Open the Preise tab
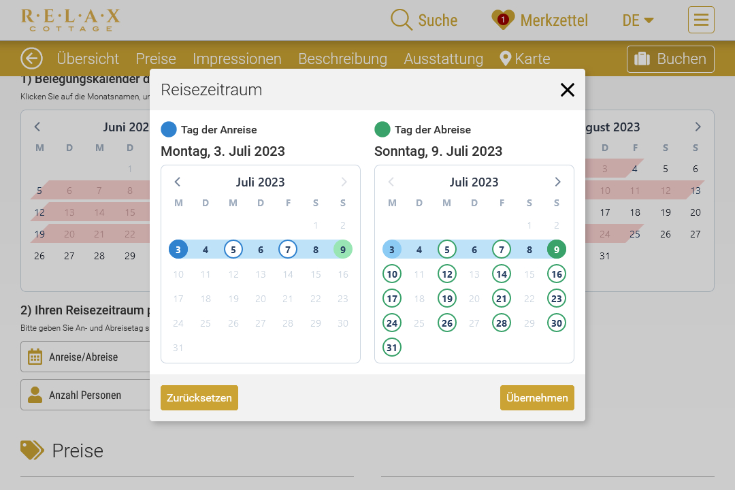This screenshot has height=490, width=735. tap(156, 59)
